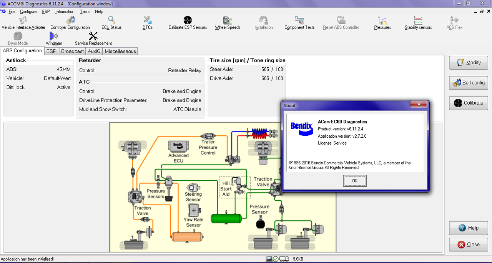
Task: Select Dyno Mode icon
Action: [x=18, y=36]
